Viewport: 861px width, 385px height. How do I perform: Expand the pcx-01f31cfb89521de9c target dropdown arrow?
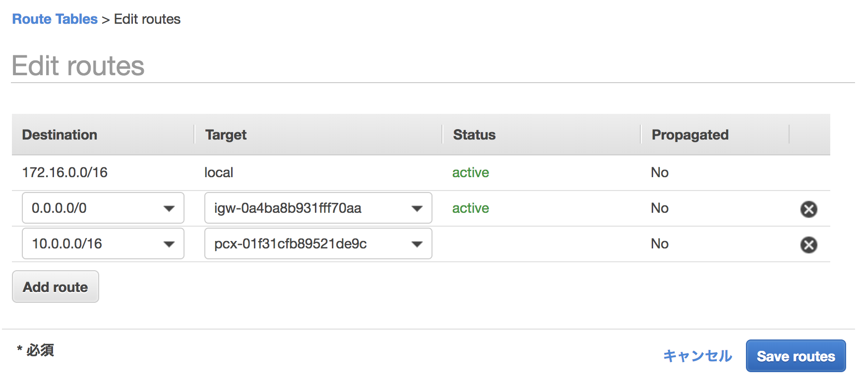coord(417,244)
